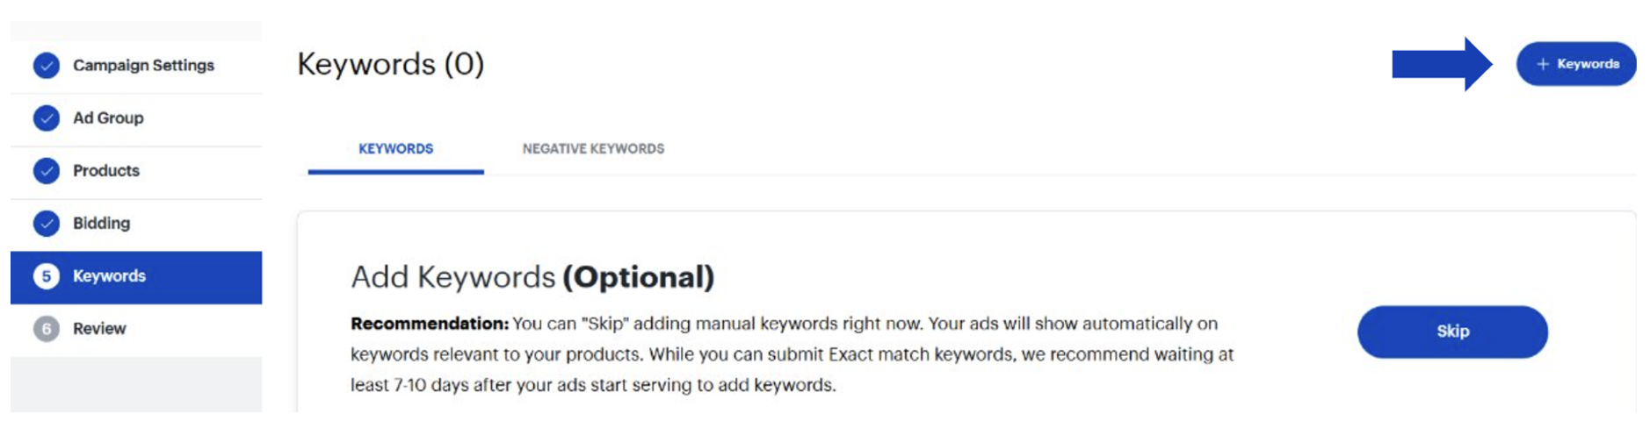Viewport: 1650px width, 428px height.
Task: Jump to the Review step
Action: pos(99,329)
